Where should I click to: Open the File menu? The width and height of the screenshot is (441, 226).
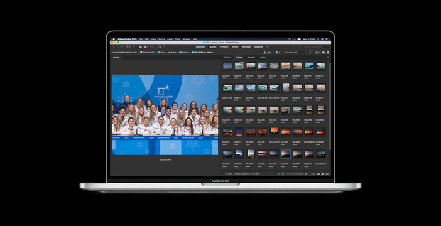(141, 39)
